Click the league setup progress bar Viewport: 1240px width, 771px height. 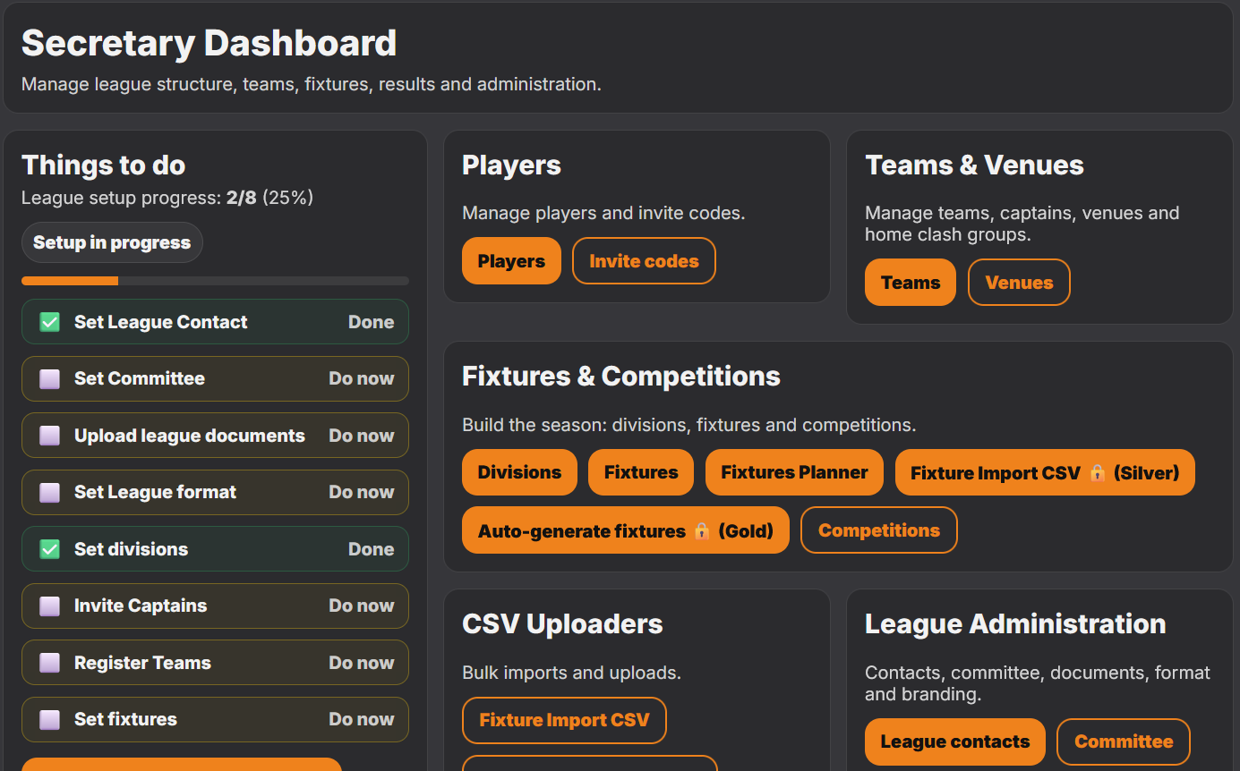click(x=215, y=281)
